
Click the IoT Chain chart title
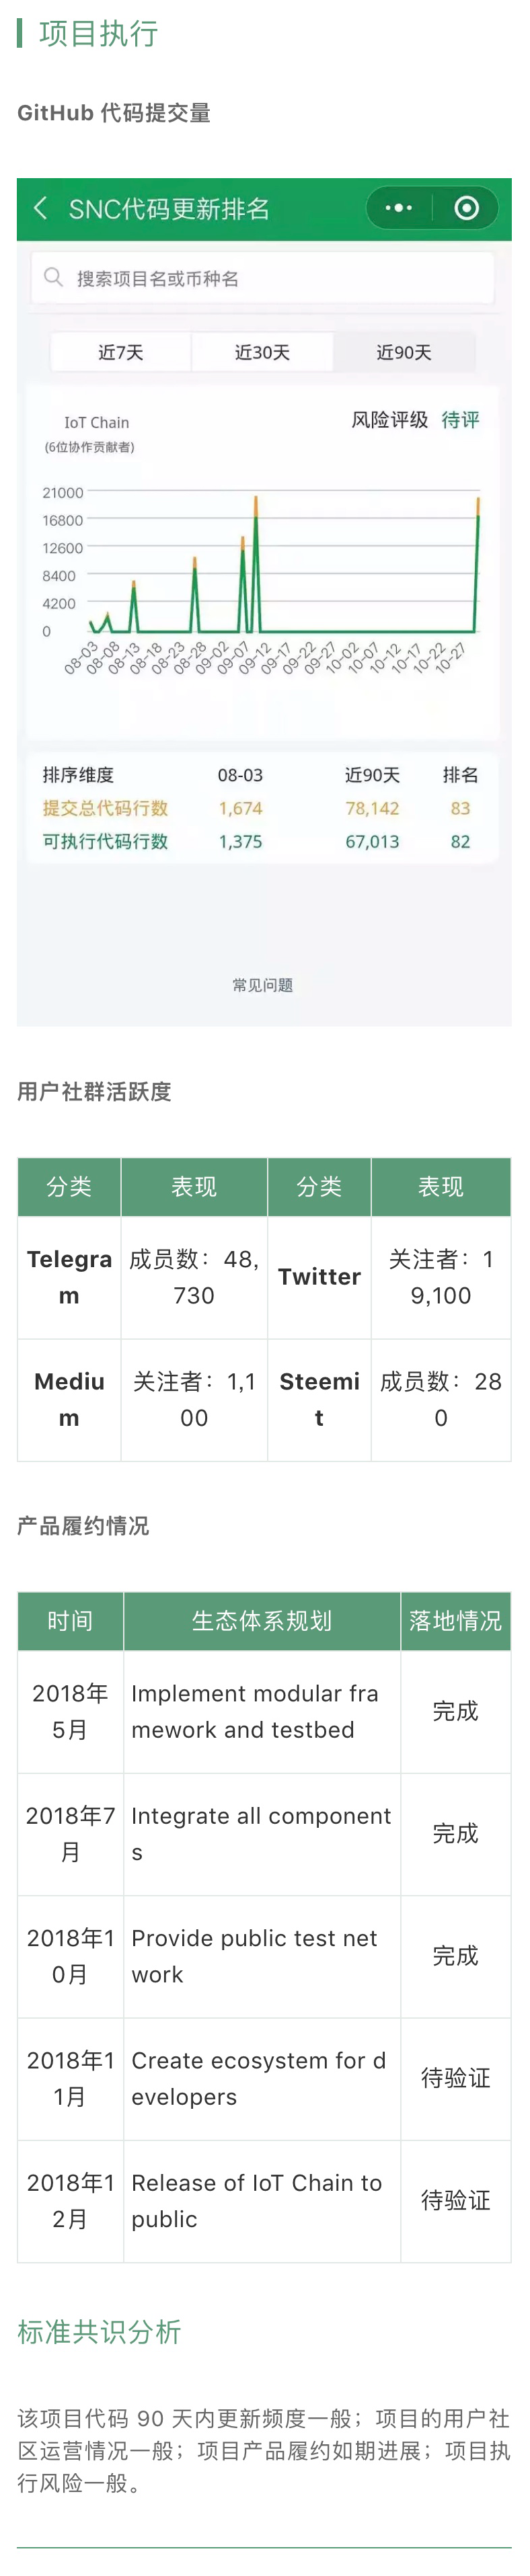pos(97,423)
